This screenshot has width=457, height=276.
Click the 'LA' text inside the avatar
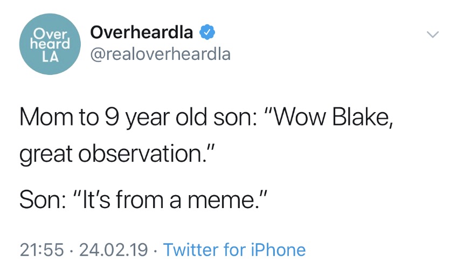(50, 57)
